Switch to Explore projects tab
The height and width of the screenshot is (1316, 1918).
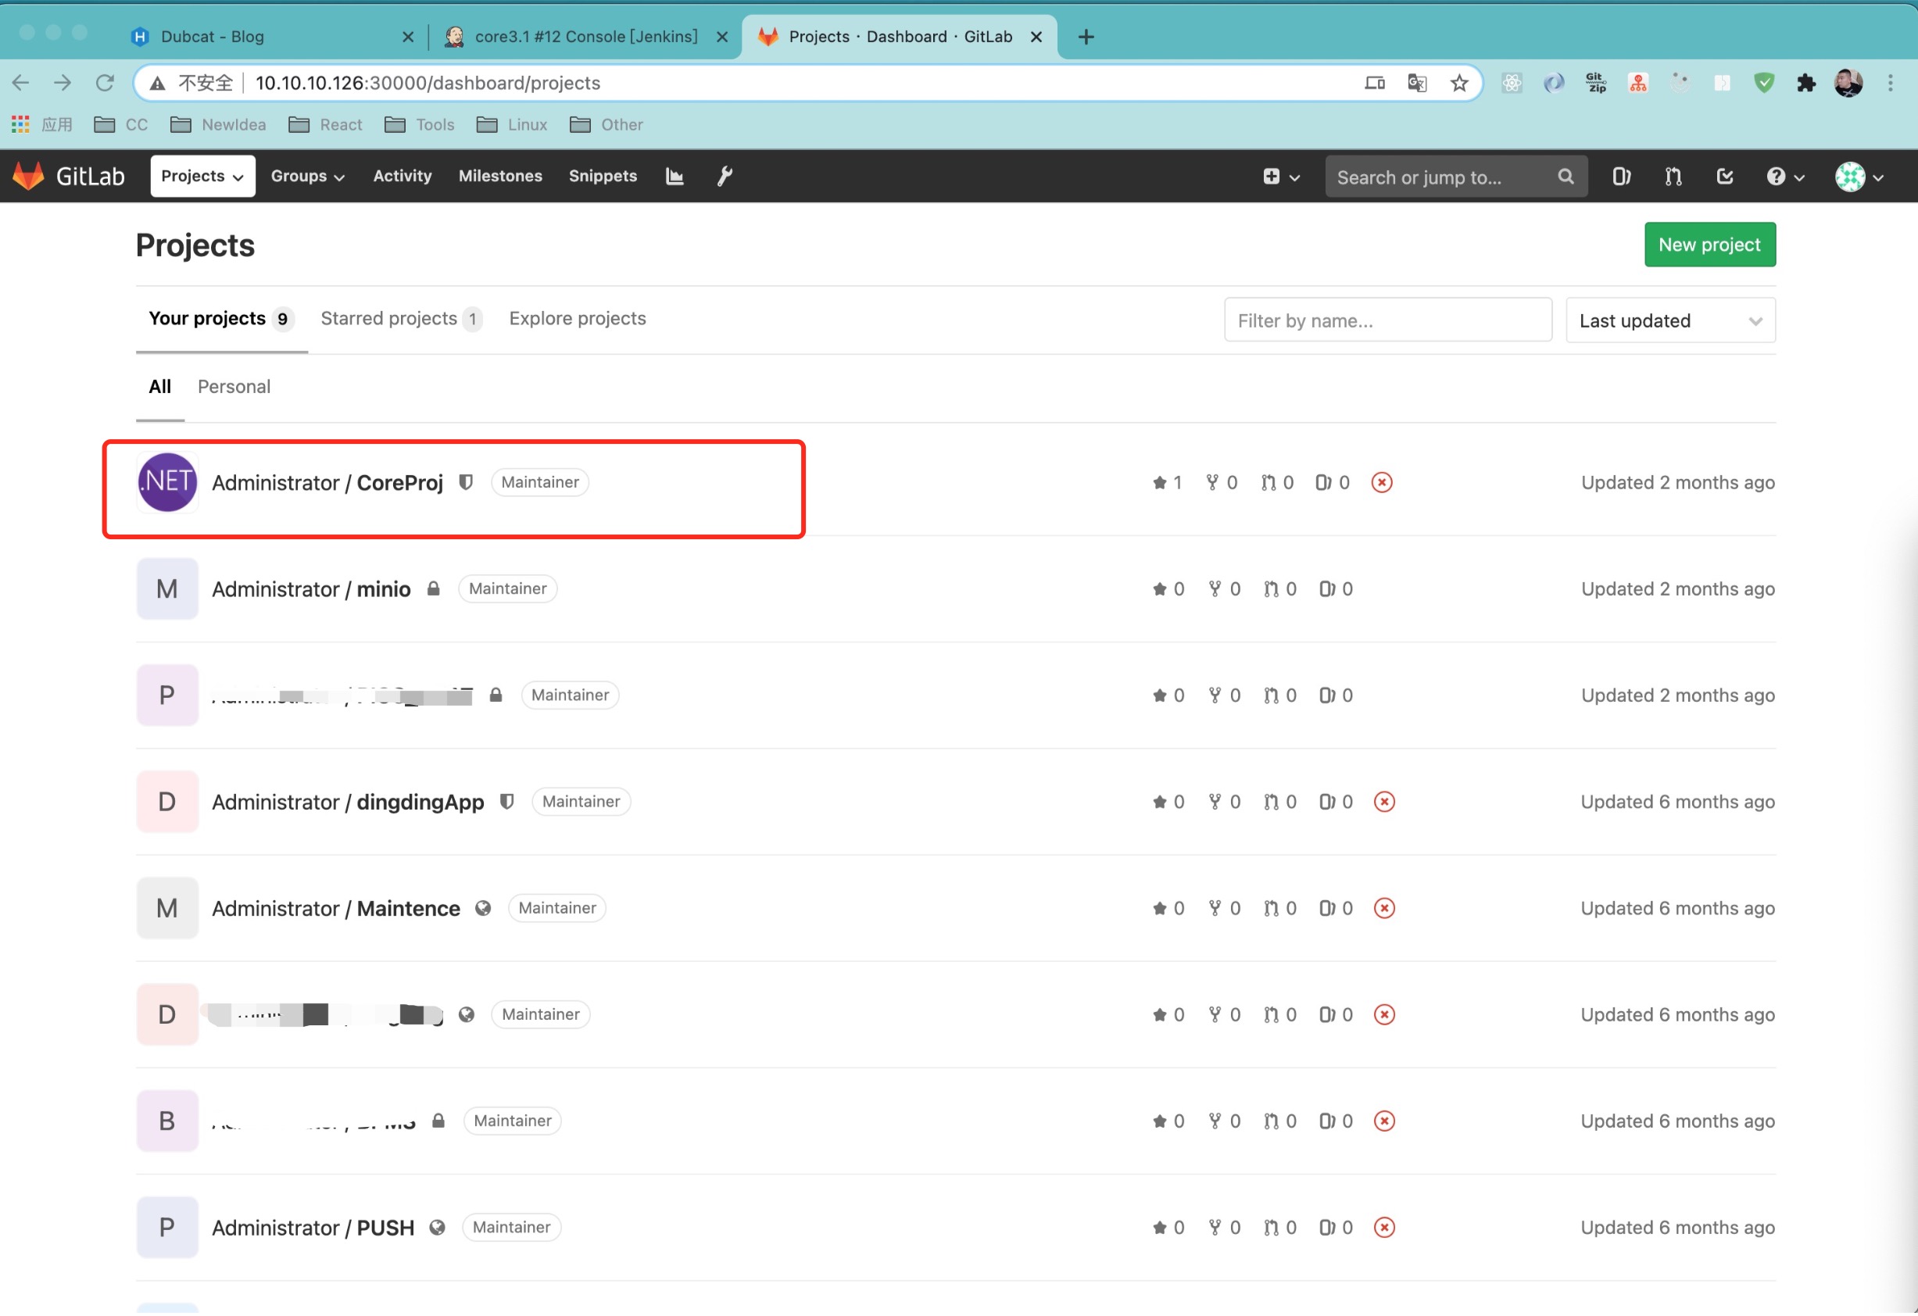coord(577,320)
